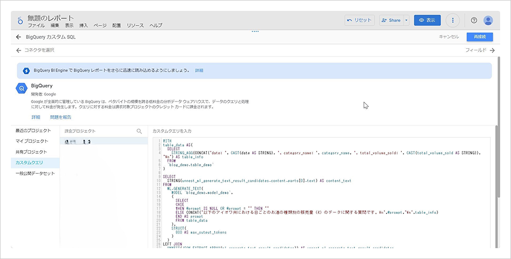Open the three-dot more options menu
511x259 pixels.
coord(453,20)
